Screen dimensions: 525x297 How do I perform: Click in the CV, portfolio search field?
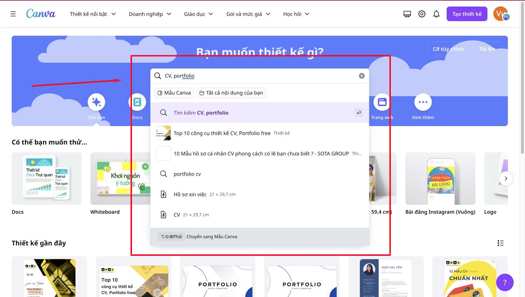(260, 76)
